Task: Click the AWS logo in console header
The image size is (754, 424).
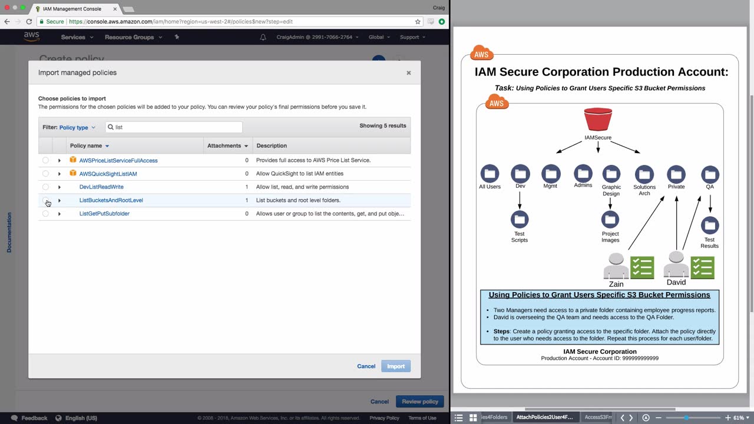Action: (x=31, y=37)
